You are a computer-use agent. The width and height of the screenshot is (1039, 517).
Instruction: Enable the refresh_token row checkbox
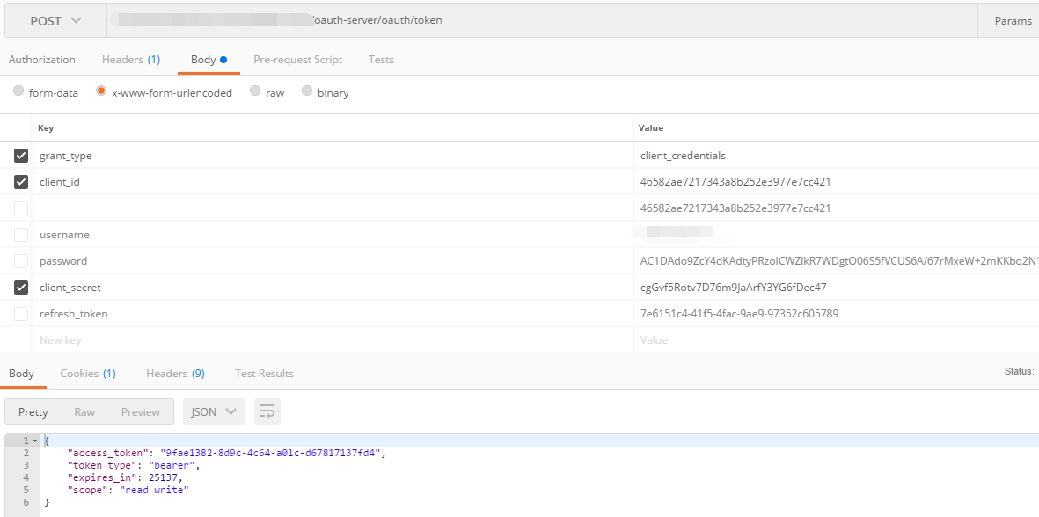coord(21,314)
